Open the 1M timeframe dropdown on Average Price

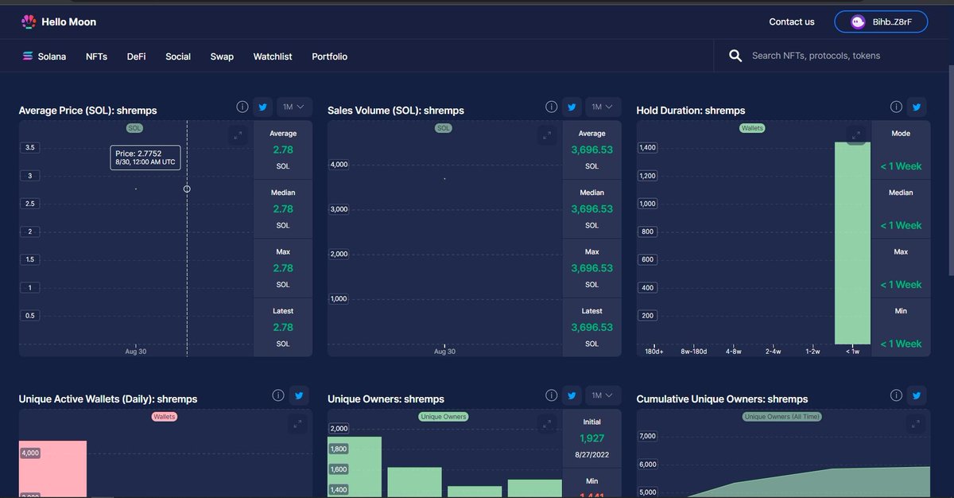point(293,106)
